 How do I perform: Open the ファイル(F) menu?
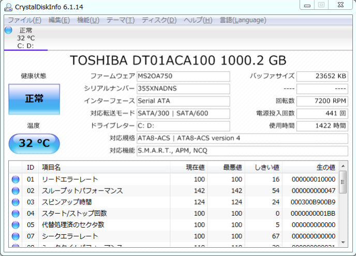click(24, 20)
